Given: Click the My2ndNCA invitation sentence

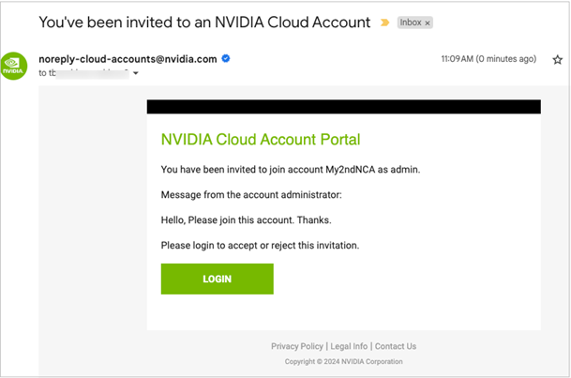Looking at the screenshot, I should (x=291, y=170).
